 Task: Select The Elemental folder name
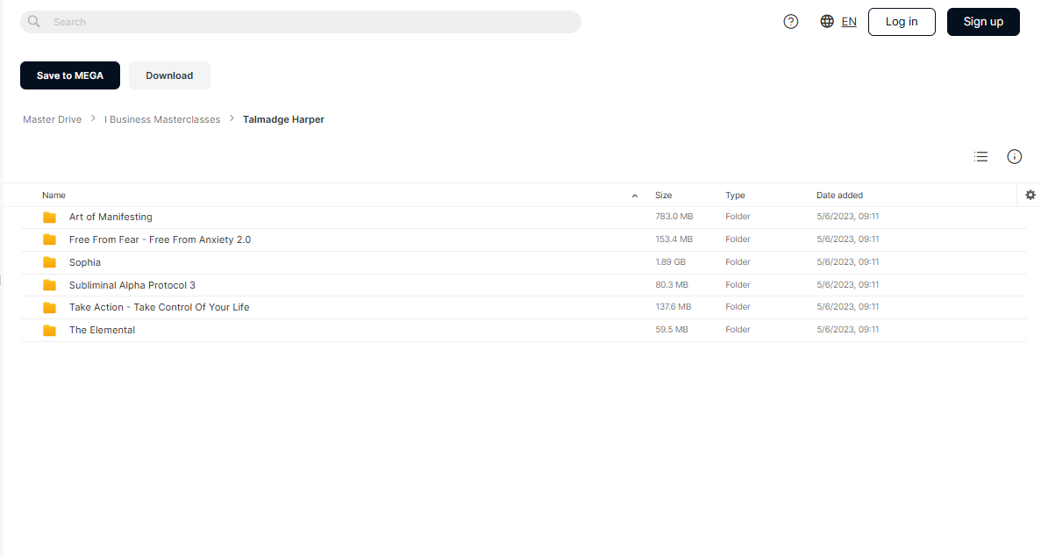(103, 330)
